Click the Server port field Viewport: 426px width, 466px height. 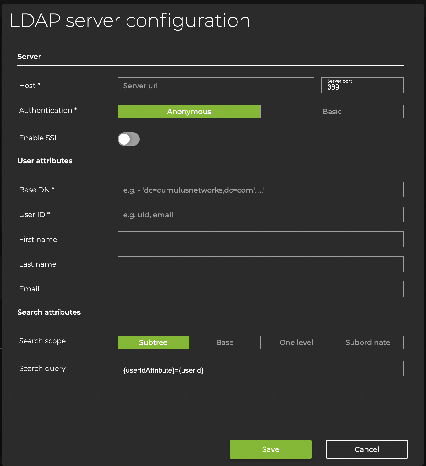point(362,85)
